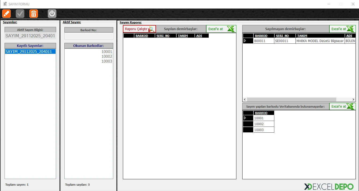Click the orange pencil edit icon
This screenshot has width=359, height=191.
click(x=6, y=14)
